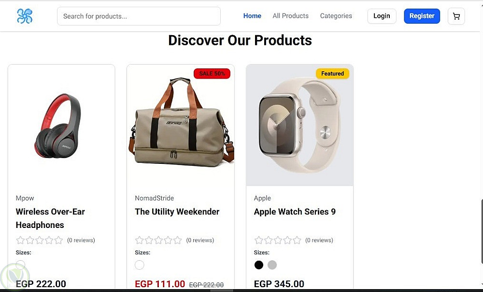Click the fifth rating star on Apple Watch Series 9
This screenshot has height=292, width=483.
[x=297, y=240]
